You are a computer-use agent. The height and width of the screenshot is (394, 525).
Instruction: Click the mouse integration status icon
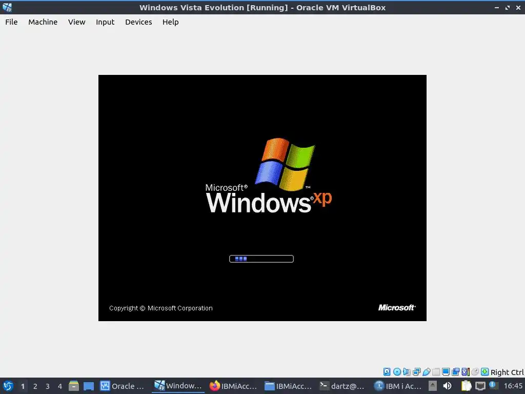pos(475,371)
